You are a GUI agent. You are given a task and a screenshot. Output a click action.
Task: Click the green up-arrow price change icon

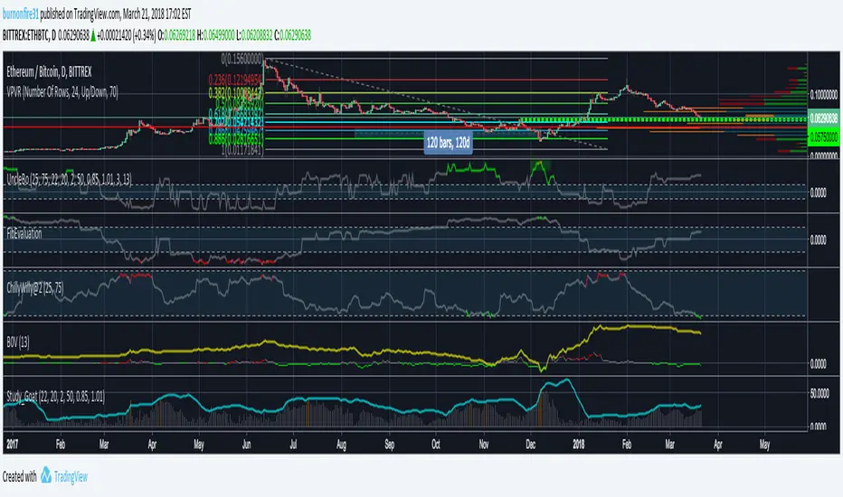pyautogui.click(x=93, y=35)
